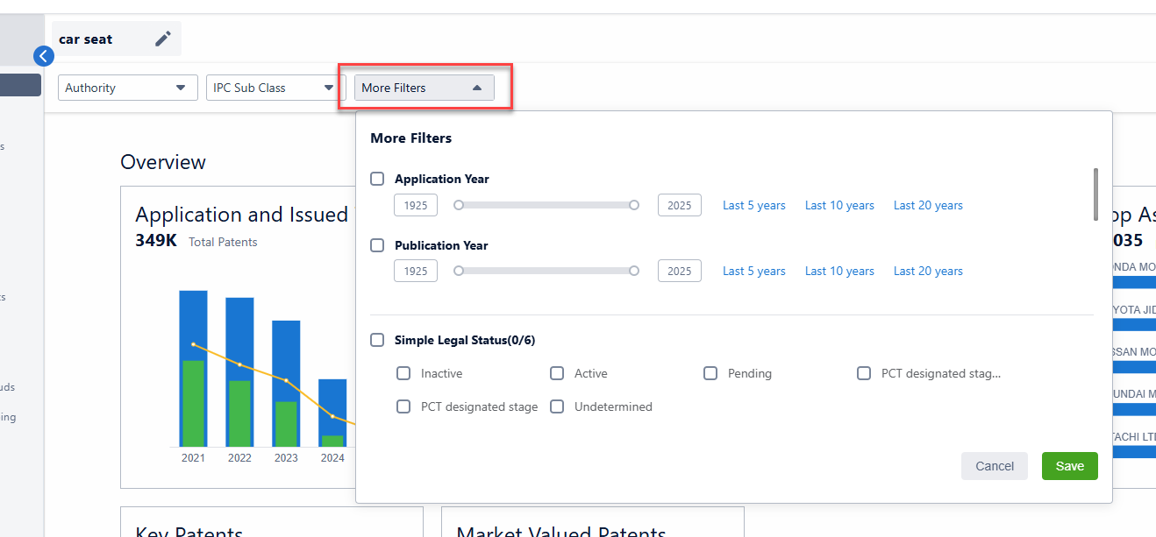
Task: Check the Inactive legal status option
Action: [x=403, y=373]
